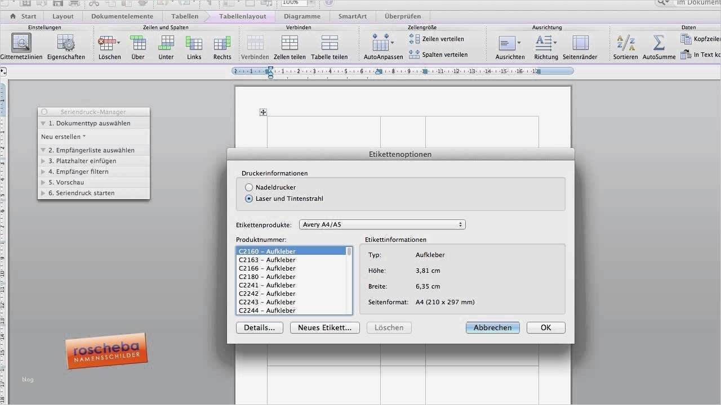Select C2243 – Aufkleber in product list

click(x=291, y=302)
